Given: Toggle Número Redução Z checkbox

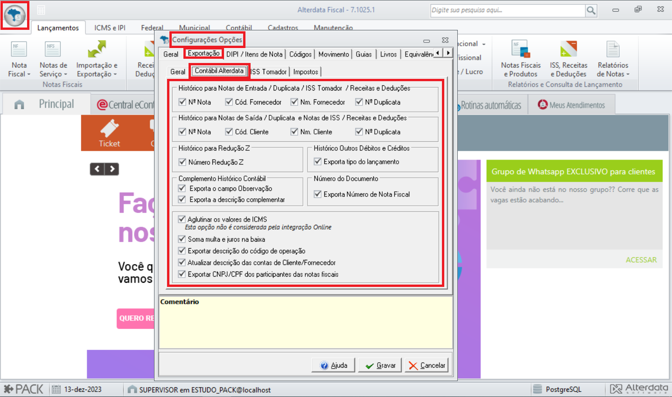Looking at the screenshot, I should (x=182, y=162).
